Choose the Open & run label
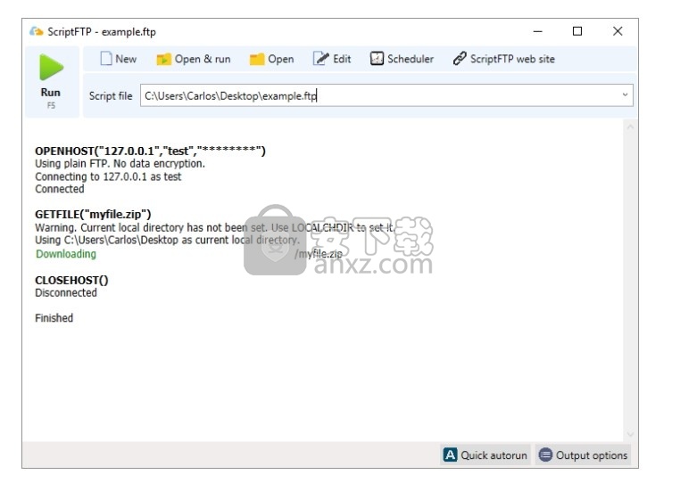 203,59
